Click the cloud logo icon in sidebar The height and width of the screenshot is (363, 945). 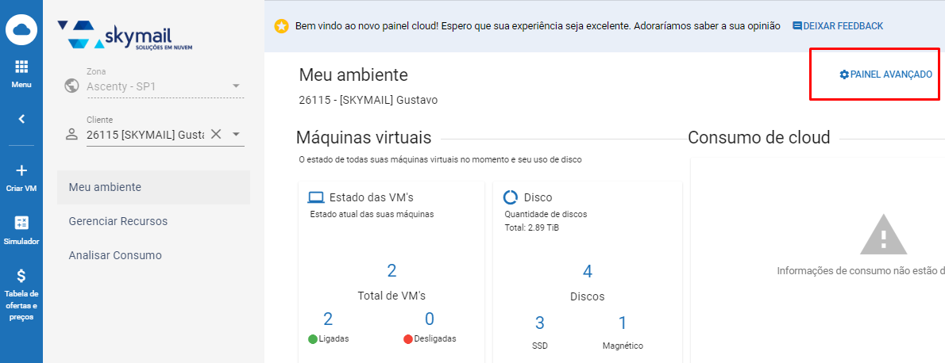21,29
